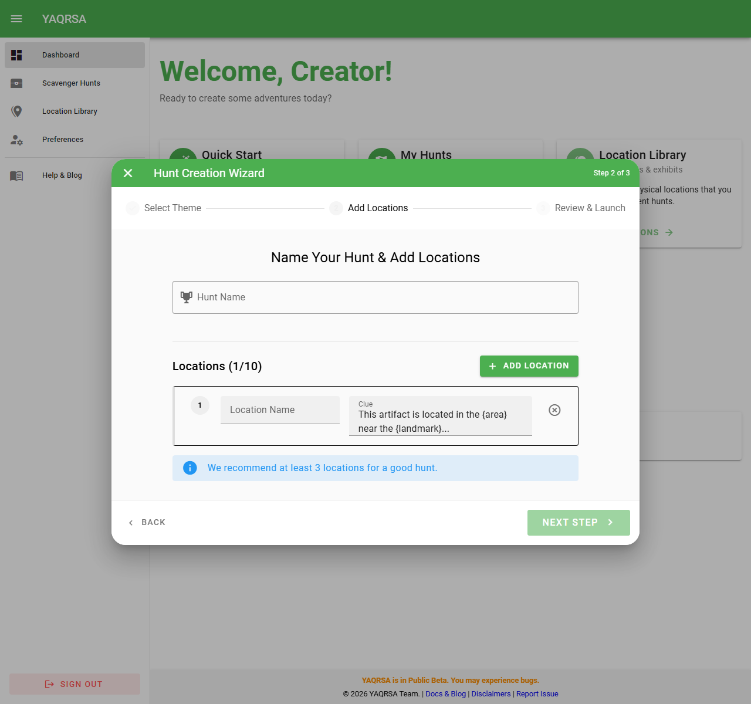This screenshot has width=751, height=704.
Task: Select the Review & Launch wizard step
Action: tap(581, 208)
